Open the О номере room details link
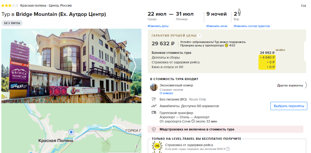This screenshot has height=153, width=311. click(x=166, y=93)
